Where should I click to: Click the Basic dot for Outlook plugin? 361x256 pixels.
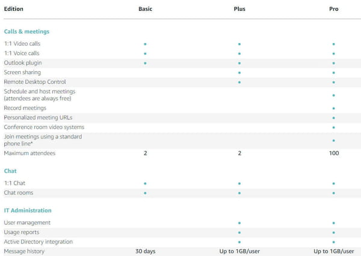[x=145, y=63]
